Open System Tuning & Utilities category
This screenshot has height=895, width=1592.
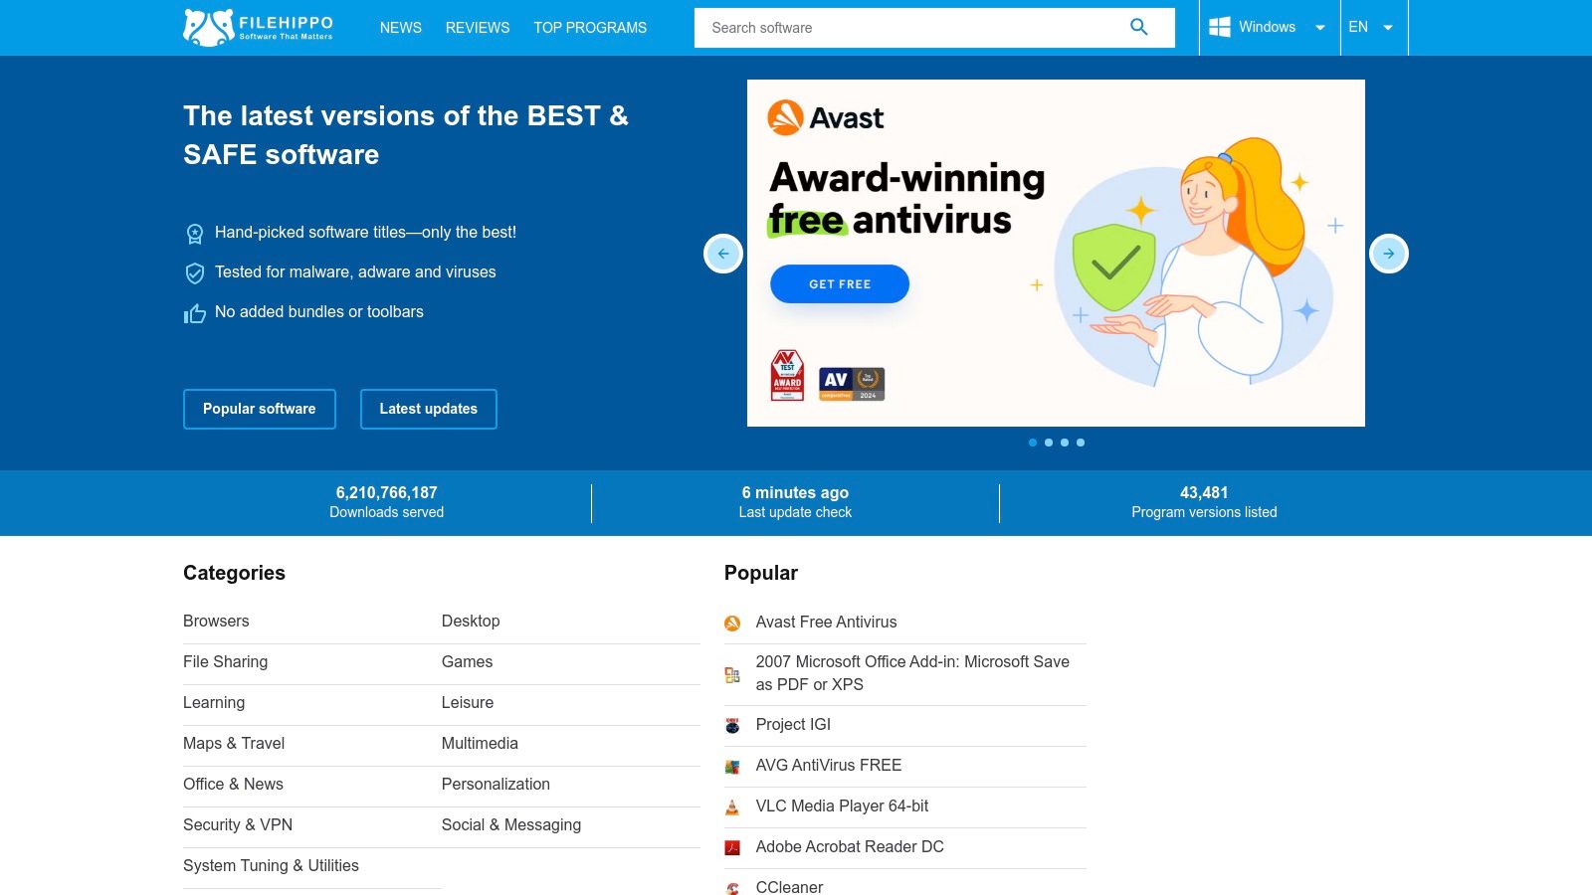(x=271, y=865)
